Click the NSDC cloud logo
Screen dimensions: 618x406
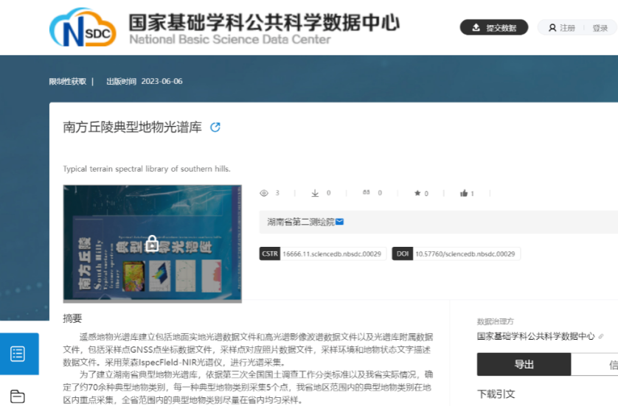[83, 27]
